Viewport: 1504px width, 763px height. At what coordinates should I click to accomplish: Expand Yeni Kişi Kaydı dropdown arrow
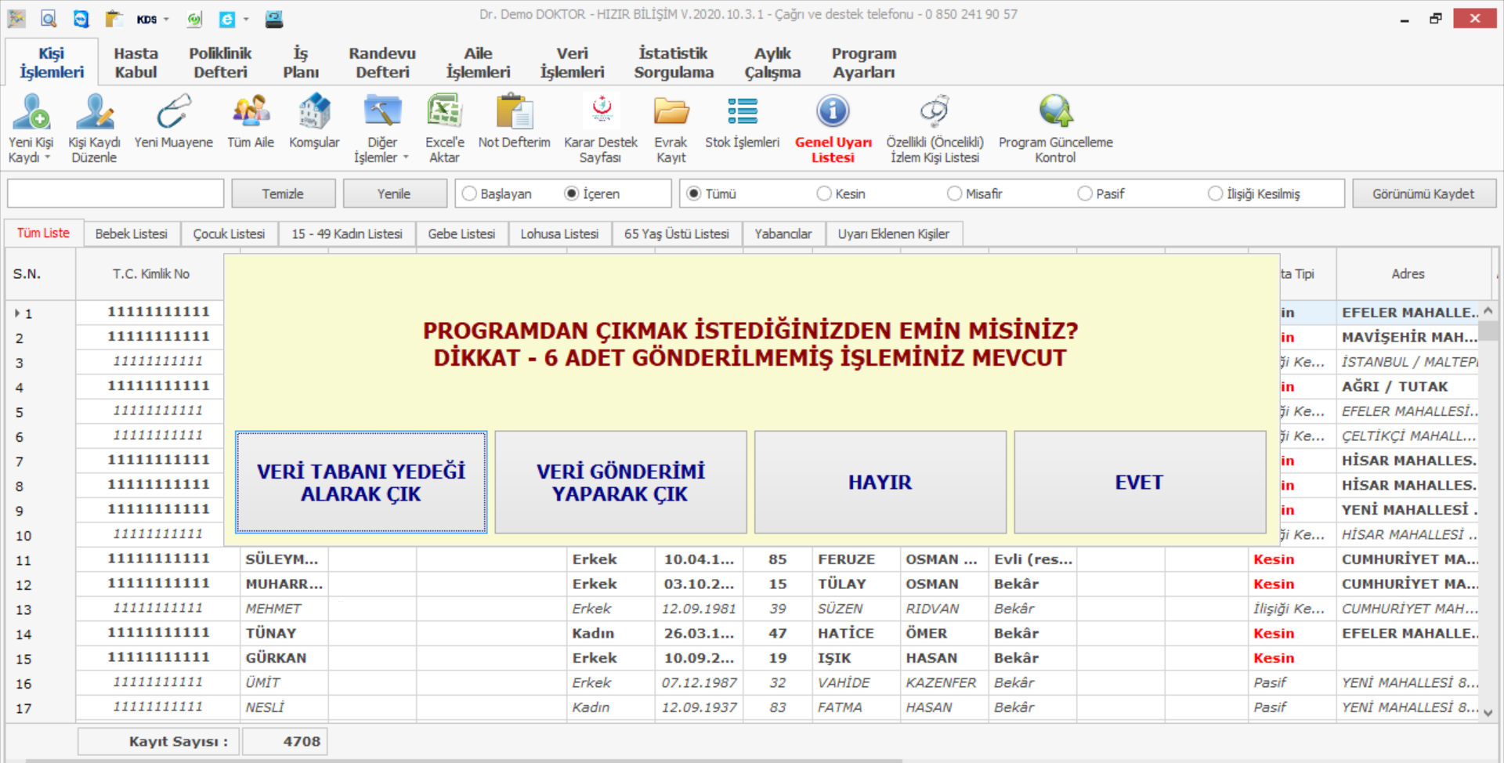tap(47, 157)
